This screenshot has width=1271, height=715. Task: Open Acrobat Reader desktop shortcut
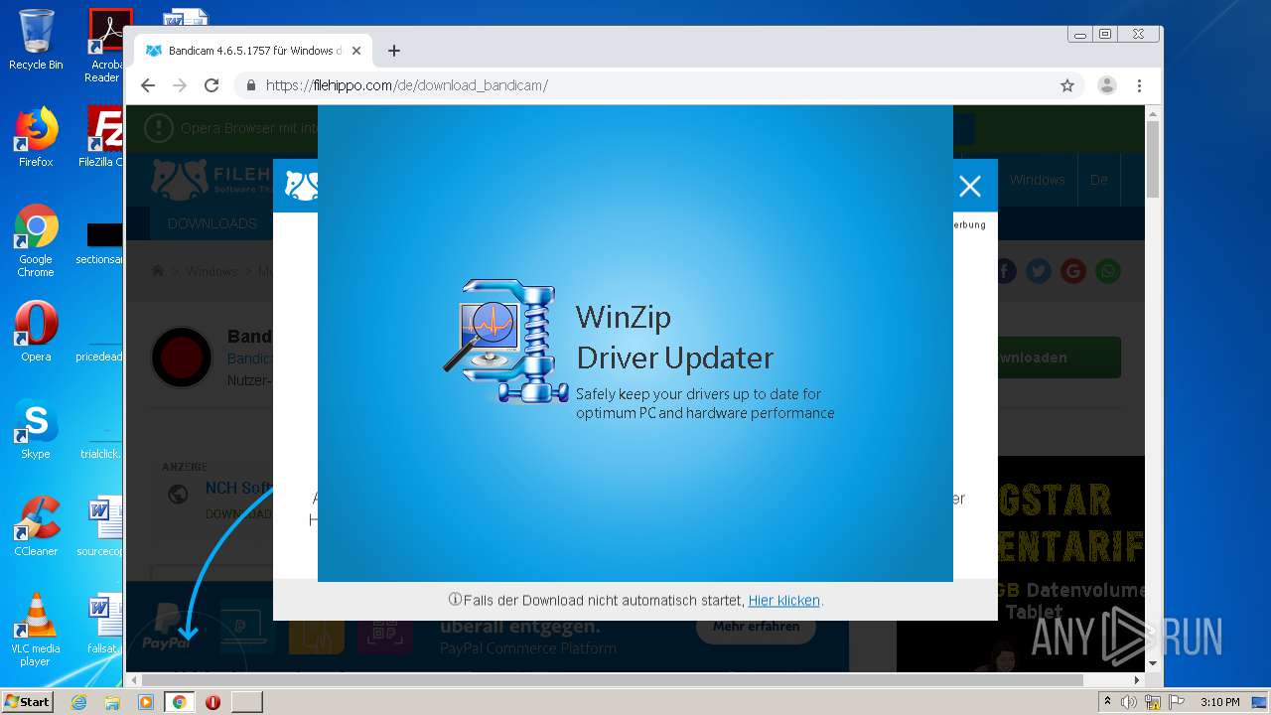(x=105, y=46)
